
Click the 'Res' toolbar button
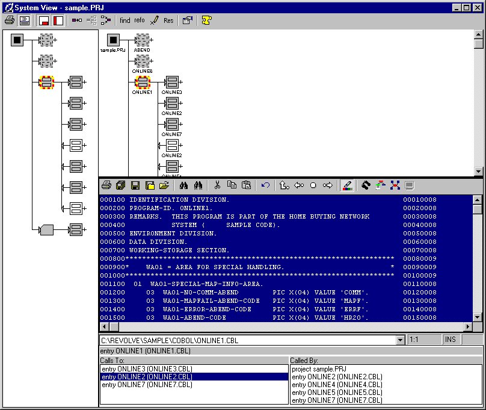click(x=168, y=20)
